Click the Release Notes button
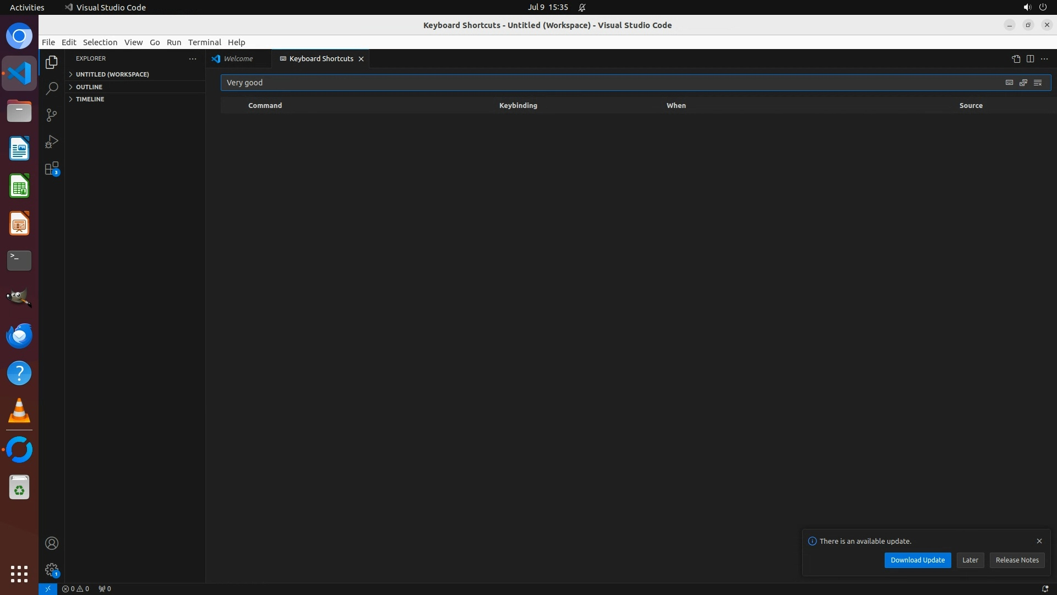The image size is (1057, 595). tap(1017, 560)
